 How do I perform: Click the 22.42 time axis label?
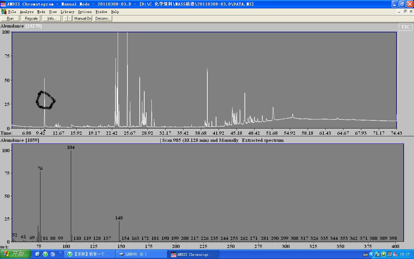[x=112, y=133]
